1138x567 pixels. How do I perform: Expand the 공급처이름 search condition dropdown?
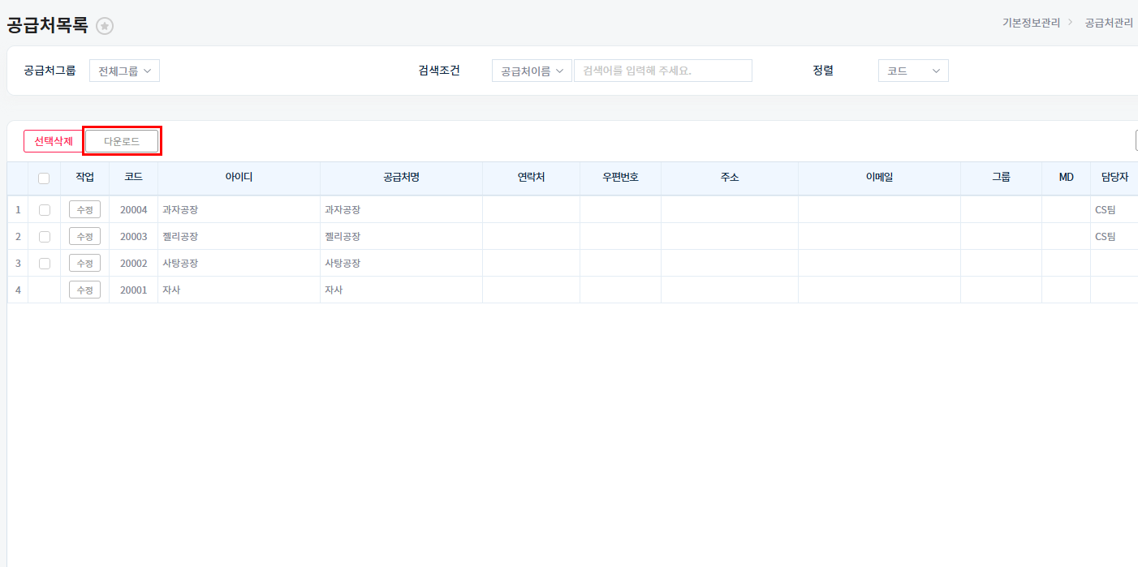click(x=532, y=71)
